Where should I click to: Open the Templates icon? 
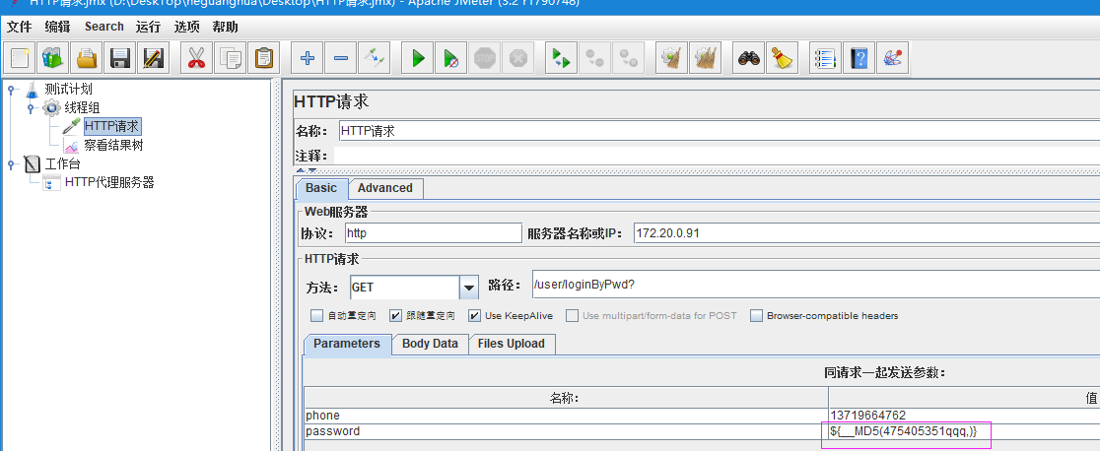52,57
